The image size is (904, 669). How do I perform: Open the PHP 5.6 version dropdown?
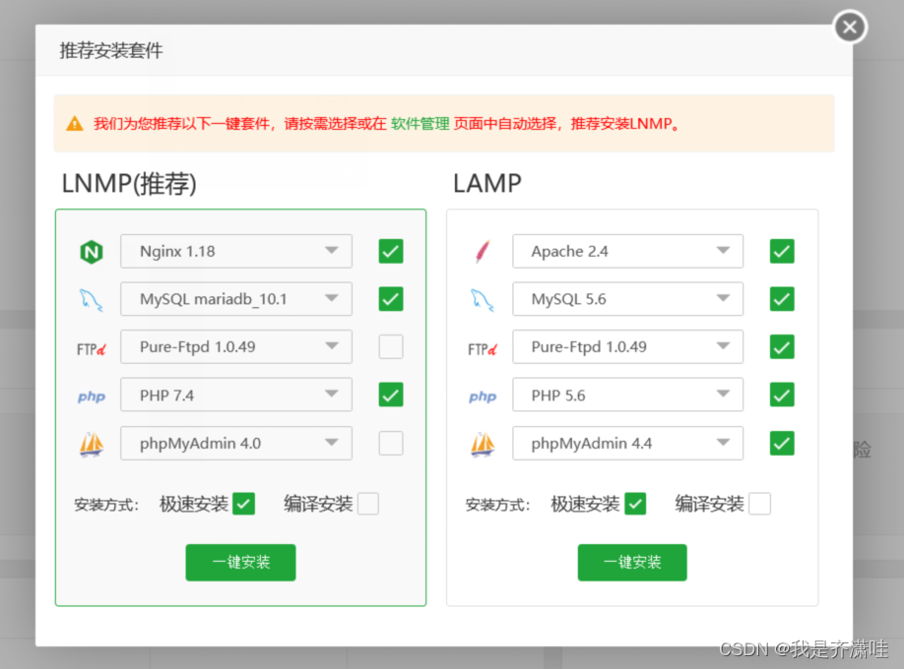pos(628,395)
